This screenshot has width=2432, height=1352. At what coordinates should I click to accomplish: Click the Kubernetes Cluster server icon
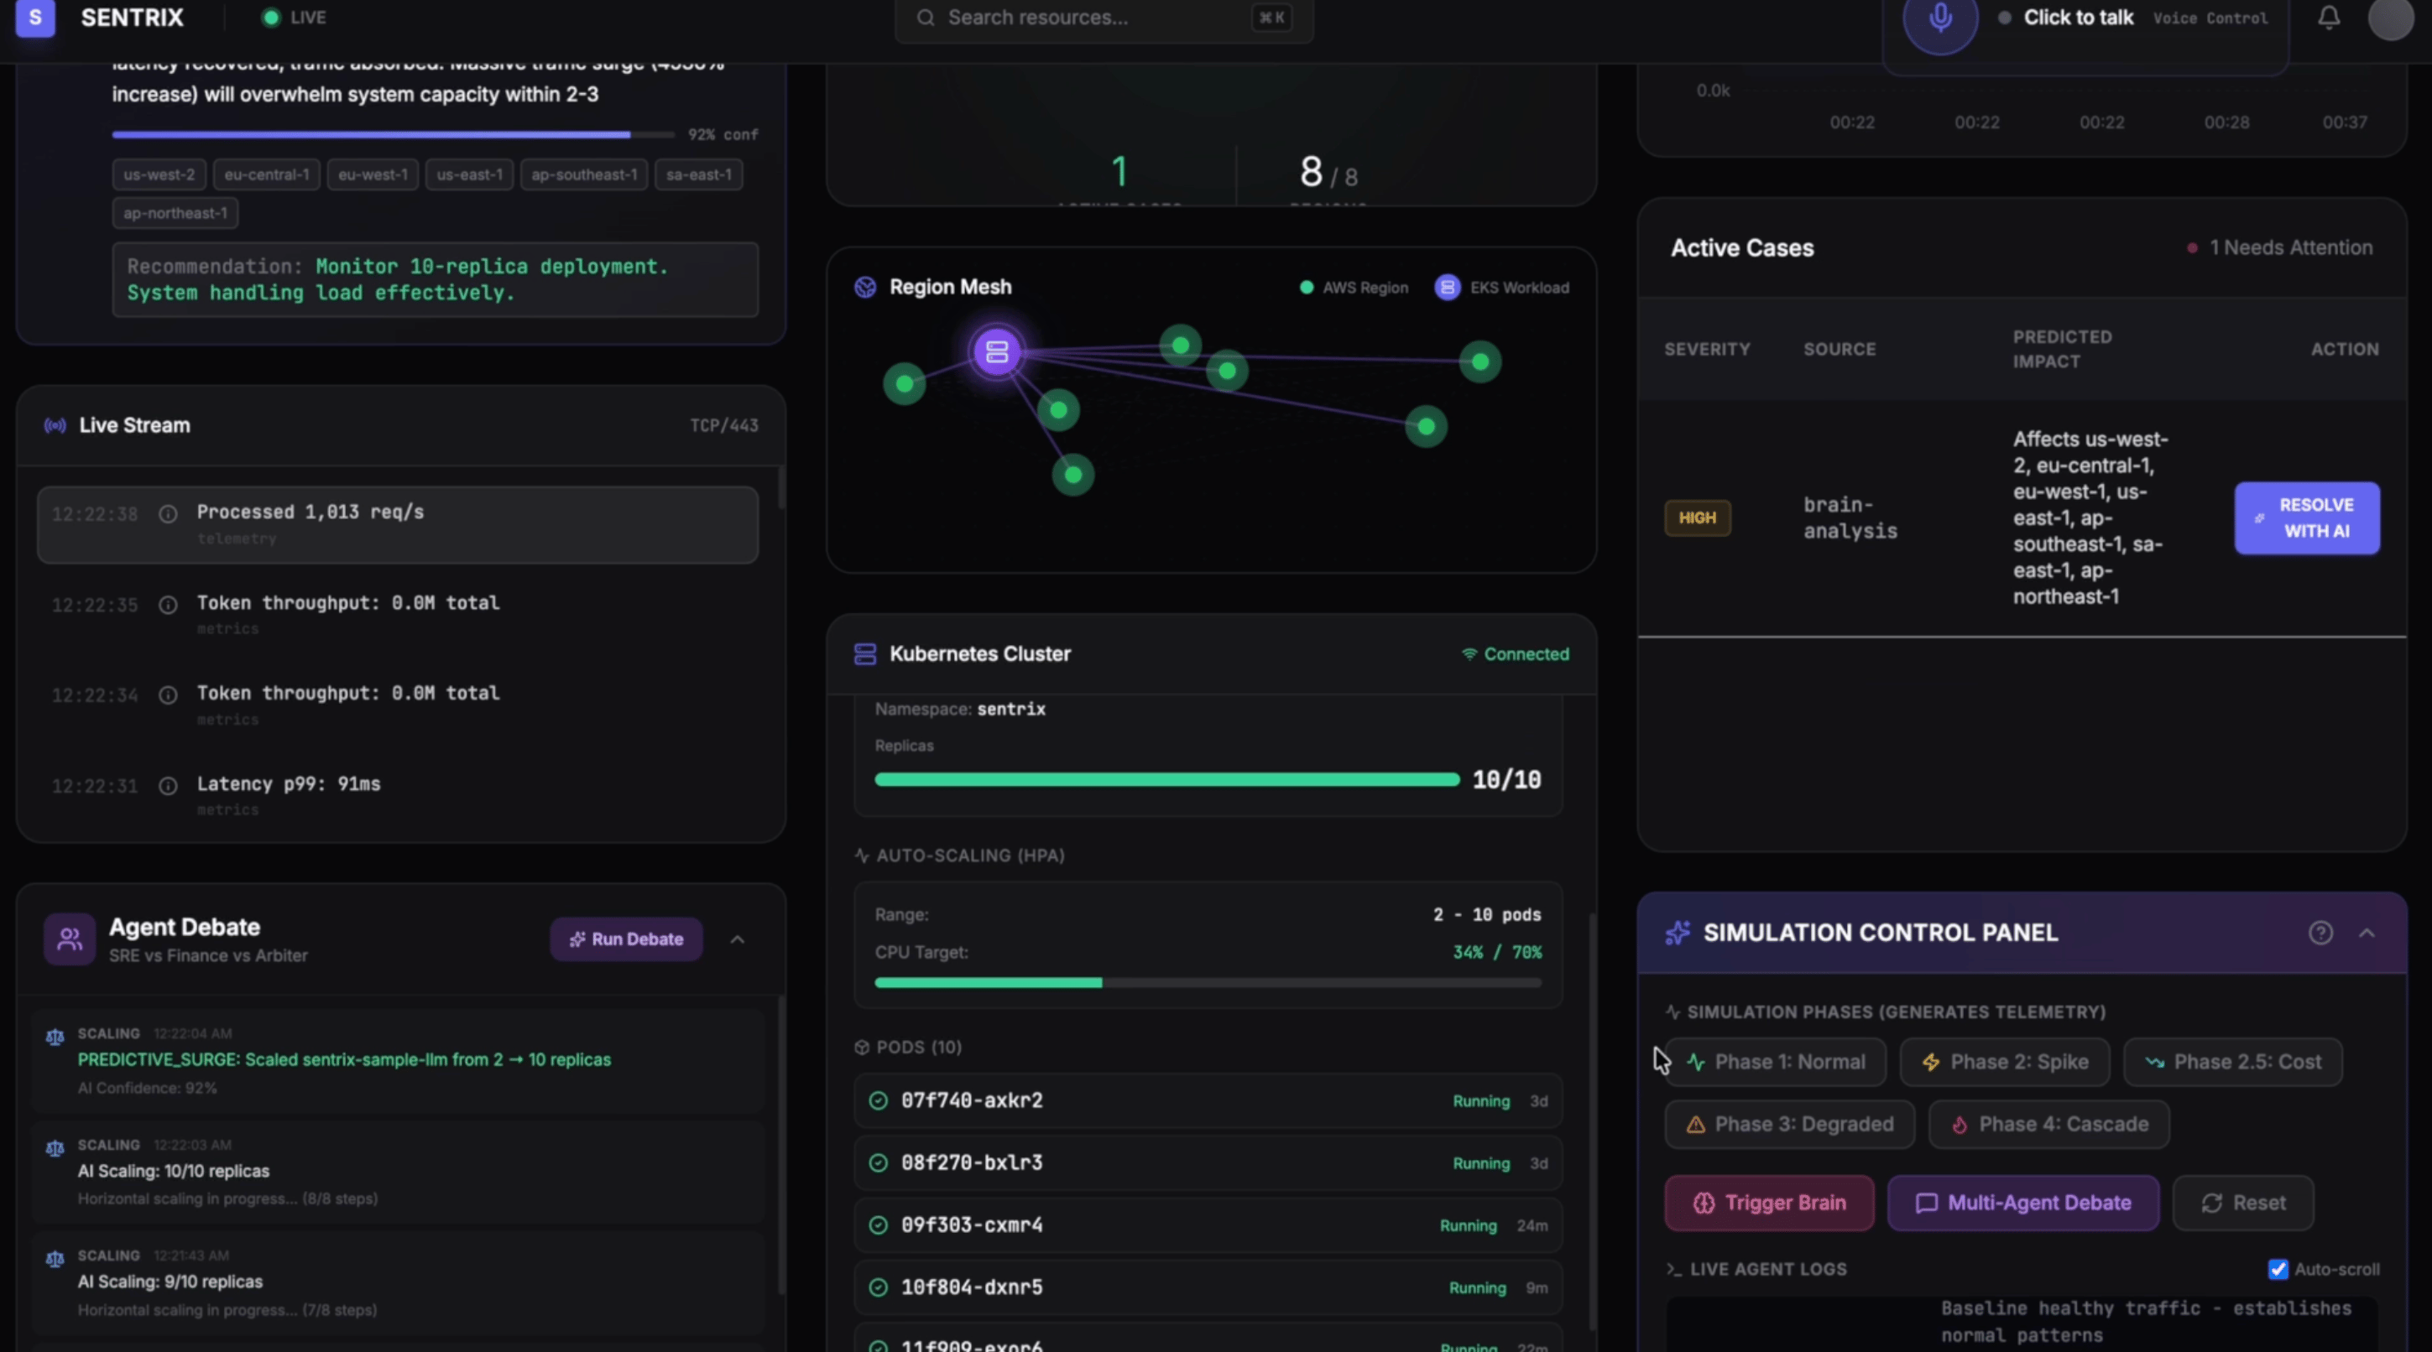[x=864, y=654]
